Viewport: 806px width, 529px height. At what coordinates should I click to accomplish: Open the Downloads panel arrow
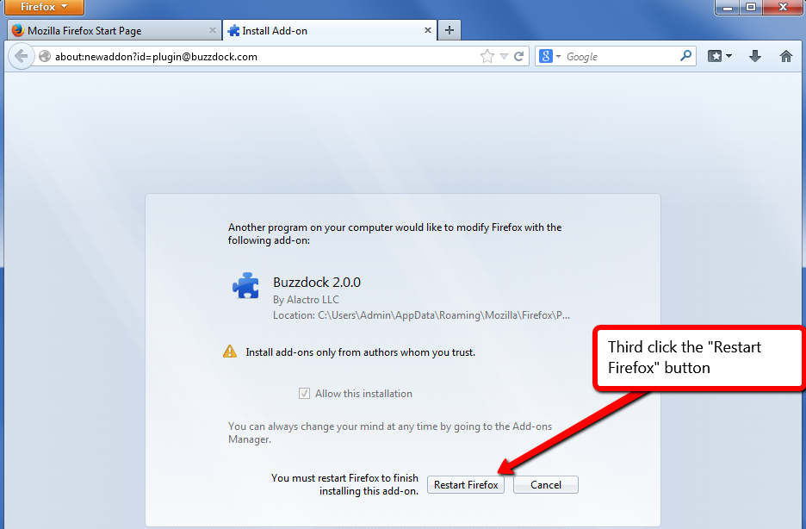coord(754,56)
